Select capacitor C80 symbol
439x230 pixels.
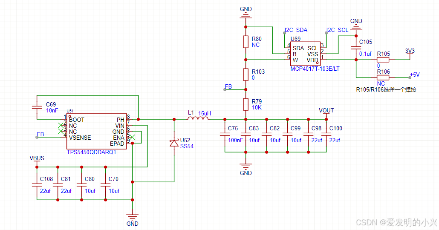coord(81,185)
